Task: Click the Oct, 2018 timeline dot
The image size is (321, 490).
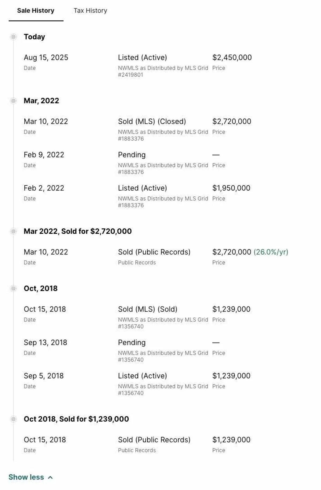Action: (13, 288)
